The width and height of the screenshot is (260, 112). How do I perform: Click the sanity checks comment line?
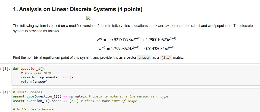coord(27,92)
